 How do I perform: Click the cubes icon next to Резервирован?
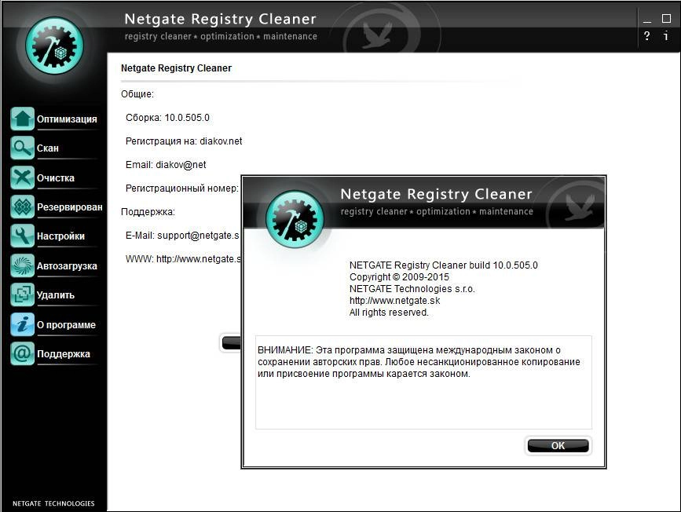pos(22,207)
